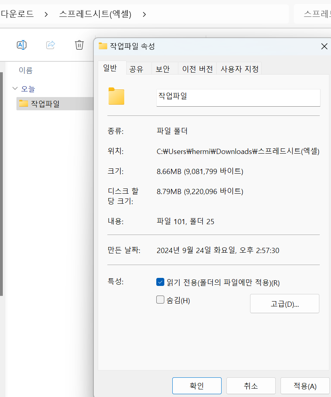
Task: Click the Rename icon in Explorer toolbar
Action: (x=22, y=45)
